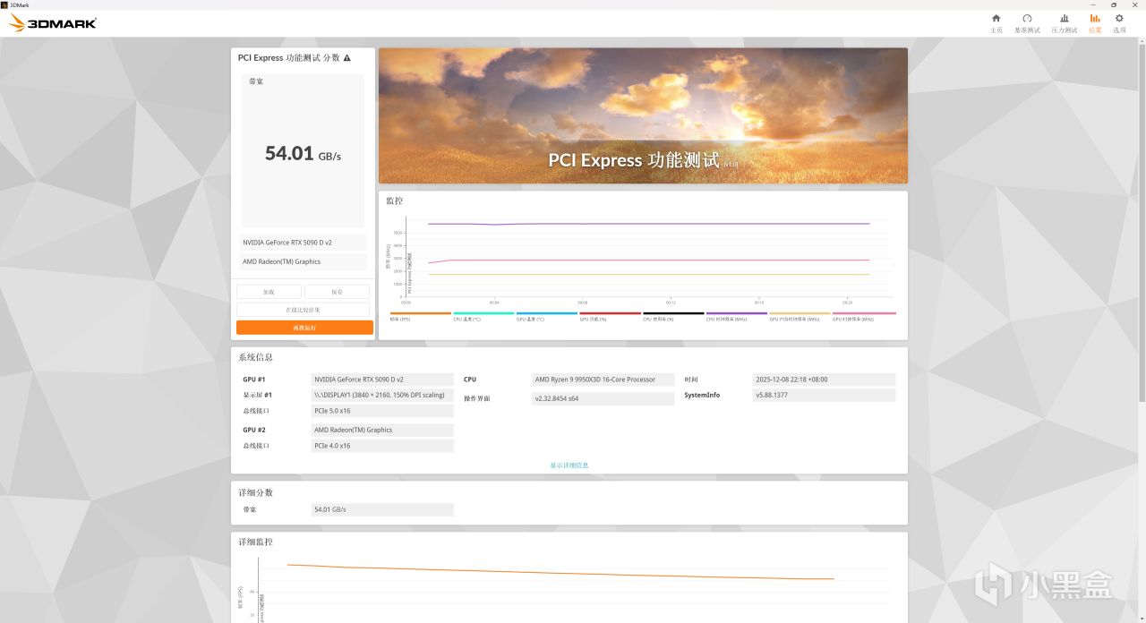The height and width of the screenshot is (623, 1146).
Task: Open the 基准测试 benchmarks gauge icon
Action: click(x=1027, y=18)
